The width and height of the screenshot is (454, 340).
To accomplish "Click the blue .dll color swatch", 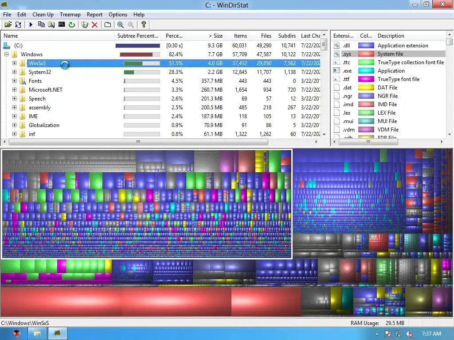I will click(366, 46).
